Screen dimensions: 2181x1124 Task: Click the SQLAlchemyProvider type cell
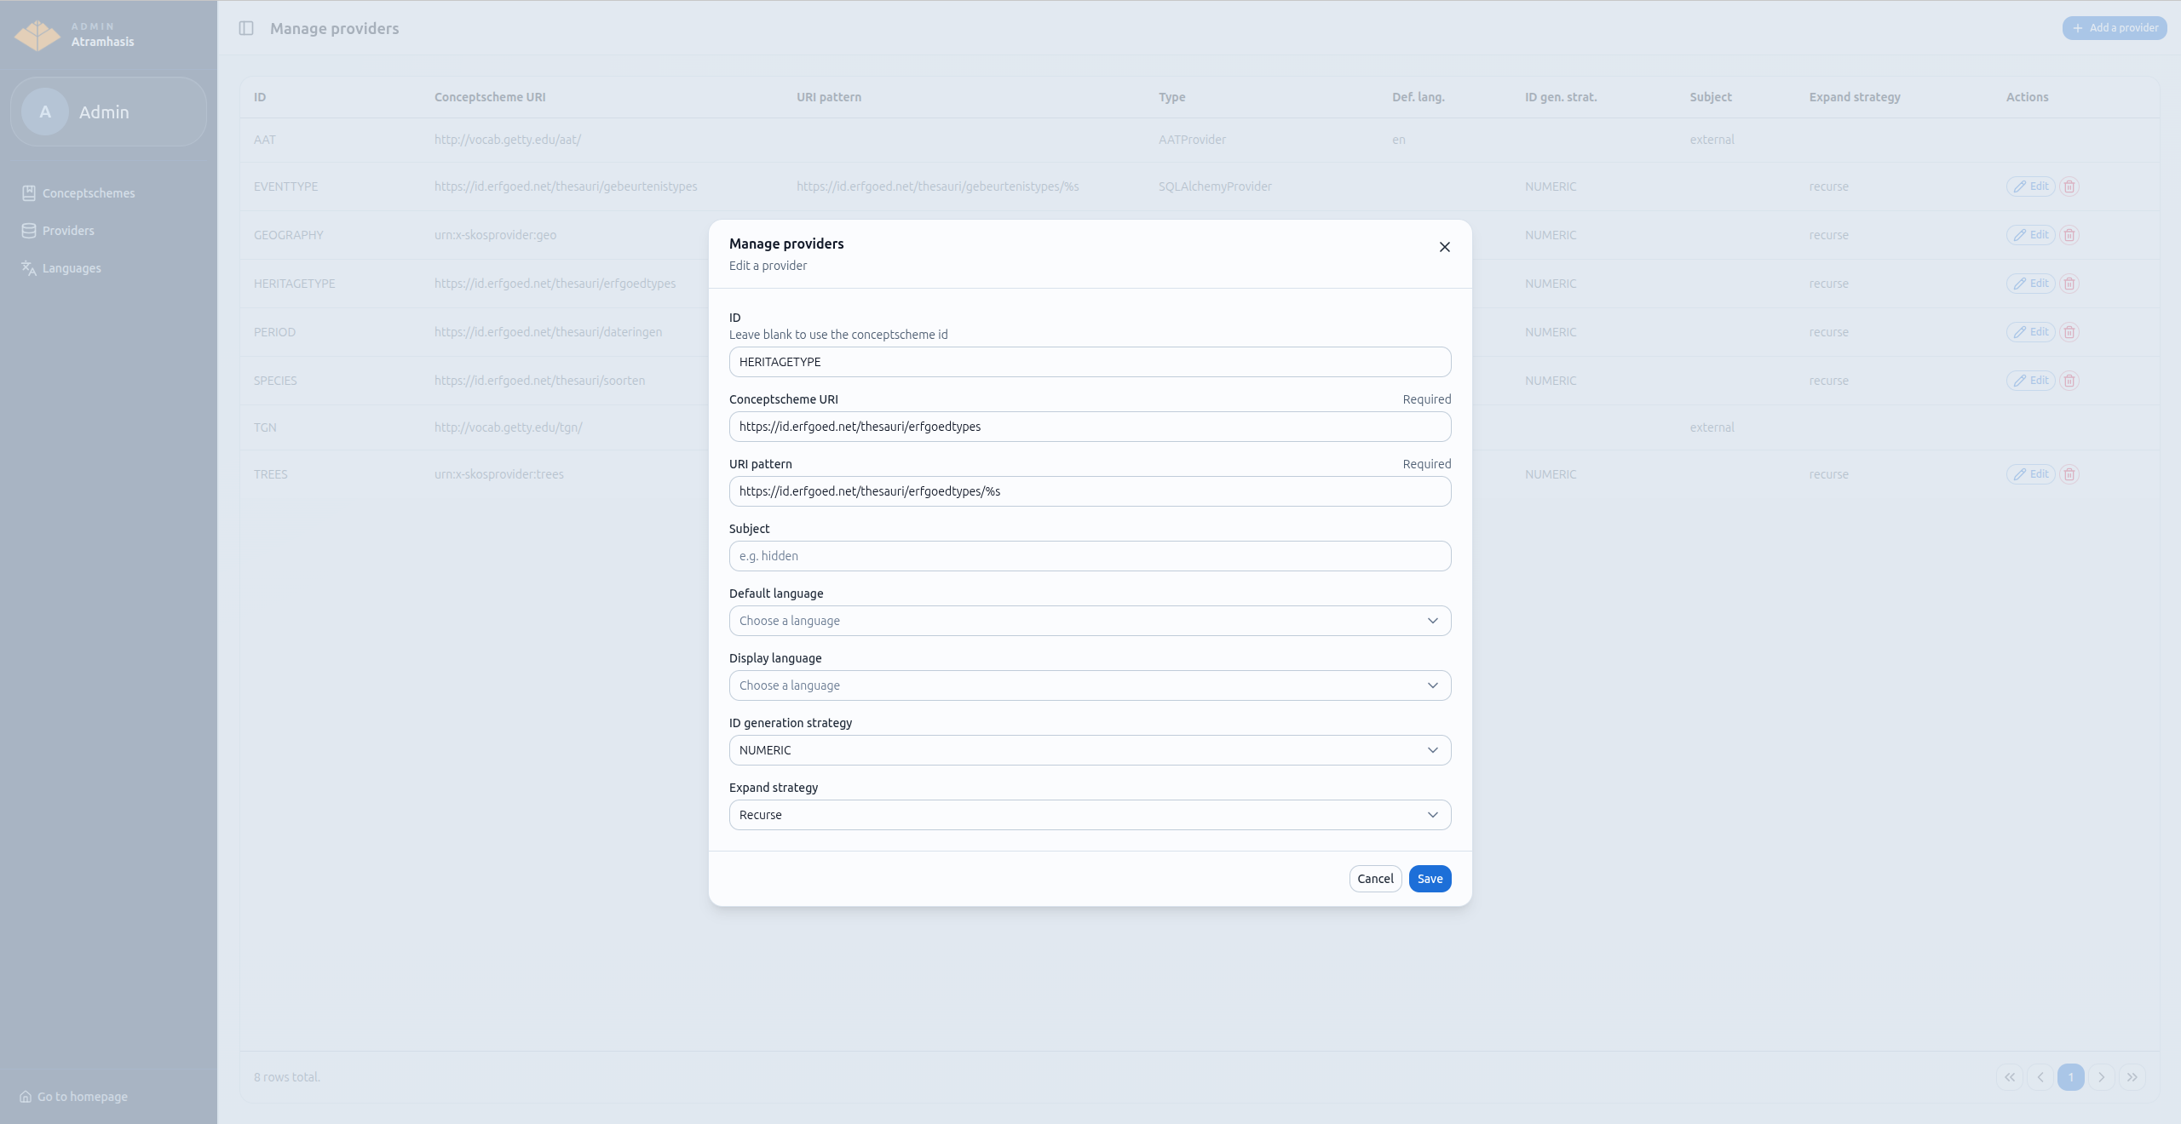point(1215,186)
